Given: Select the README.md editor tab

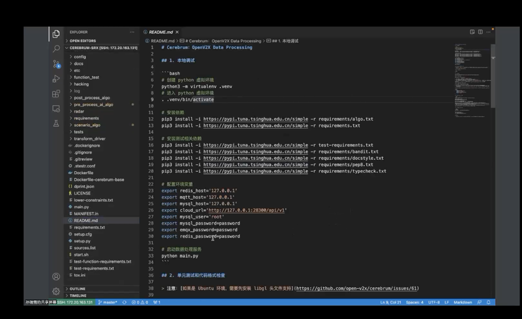Looking at the screenshot, I should pyautogui.click(x=161, y=32).
